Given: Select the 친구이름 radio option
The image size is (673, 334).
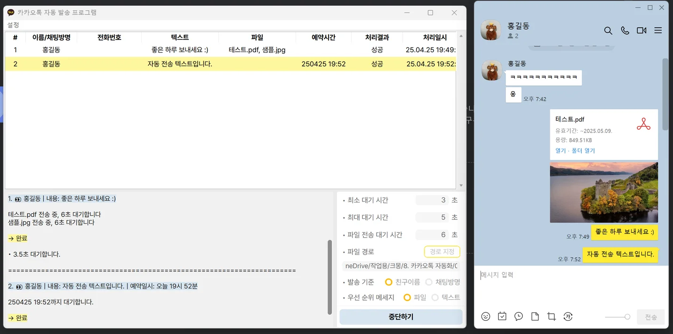Looking at the screenshot, I should click(389, 282).
